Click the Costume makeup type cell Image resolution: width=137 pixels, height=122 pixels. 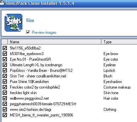pos(117,87)
